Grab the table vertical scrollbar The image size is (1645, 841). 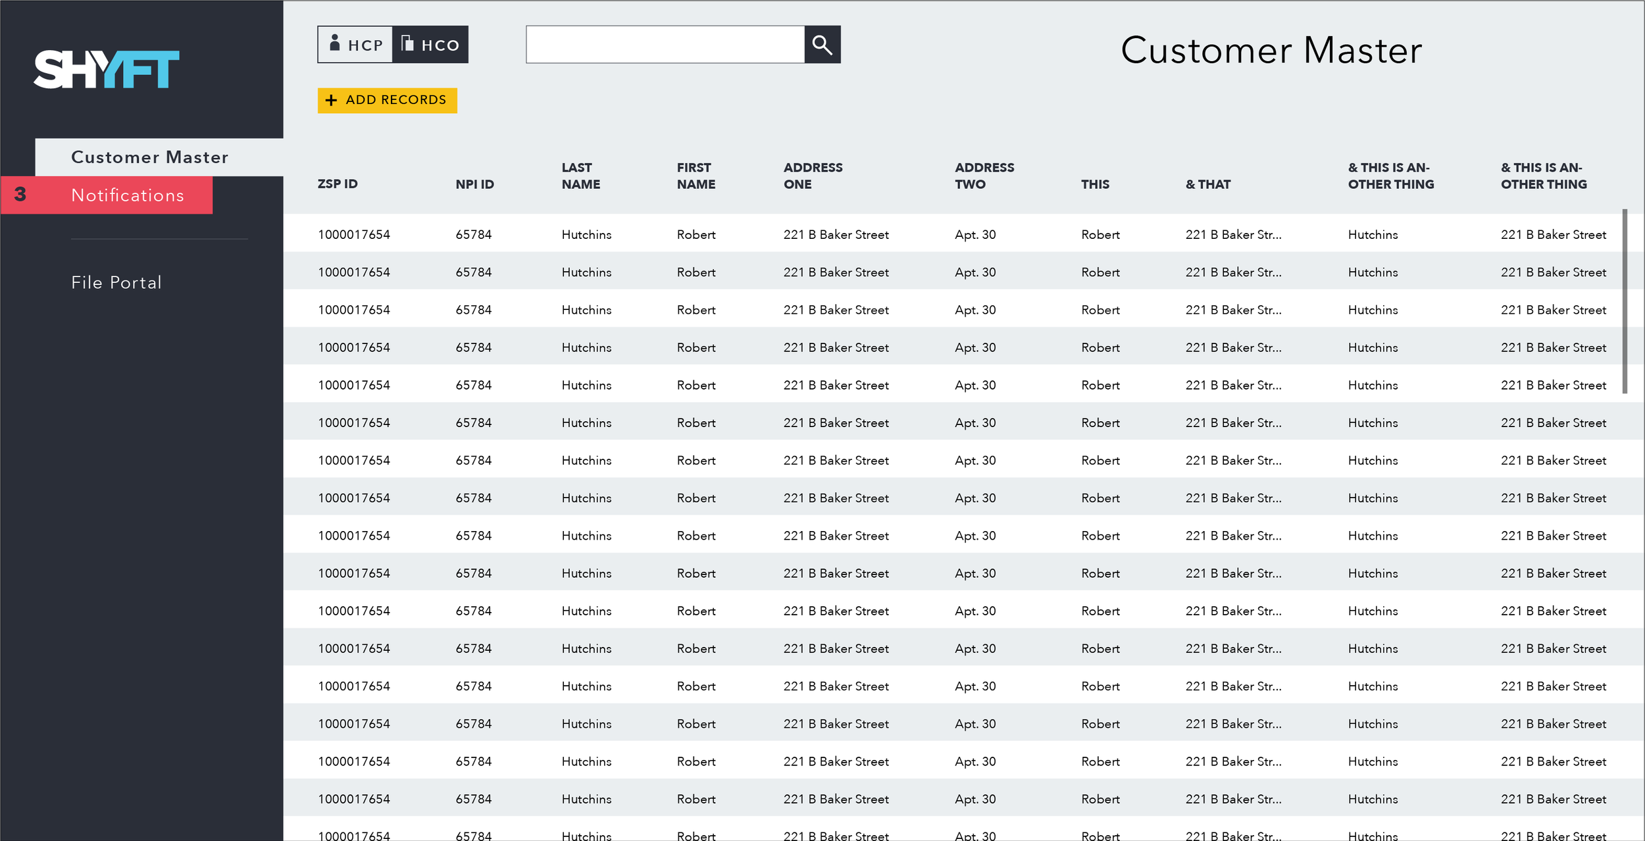tap(1625, 301)
